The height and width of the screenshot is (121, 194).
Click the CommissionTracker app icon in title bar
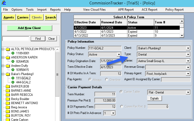(3, 3)
